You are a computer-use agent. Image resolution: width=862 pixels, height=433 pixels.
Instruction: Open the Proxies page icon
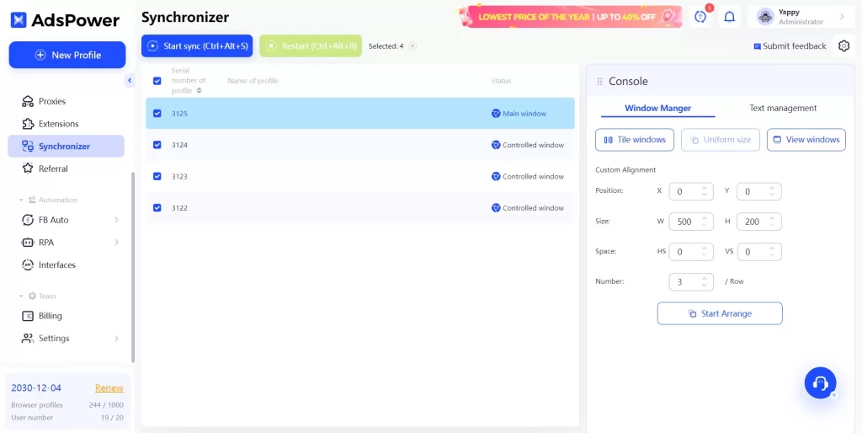(x=28, y=101)
